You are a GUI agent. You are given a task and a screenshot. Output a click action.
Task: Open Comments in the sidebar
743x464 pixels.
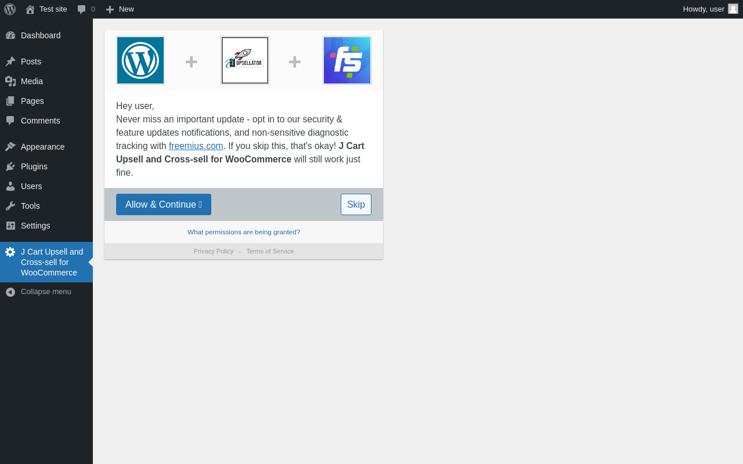tap(46, 121)
